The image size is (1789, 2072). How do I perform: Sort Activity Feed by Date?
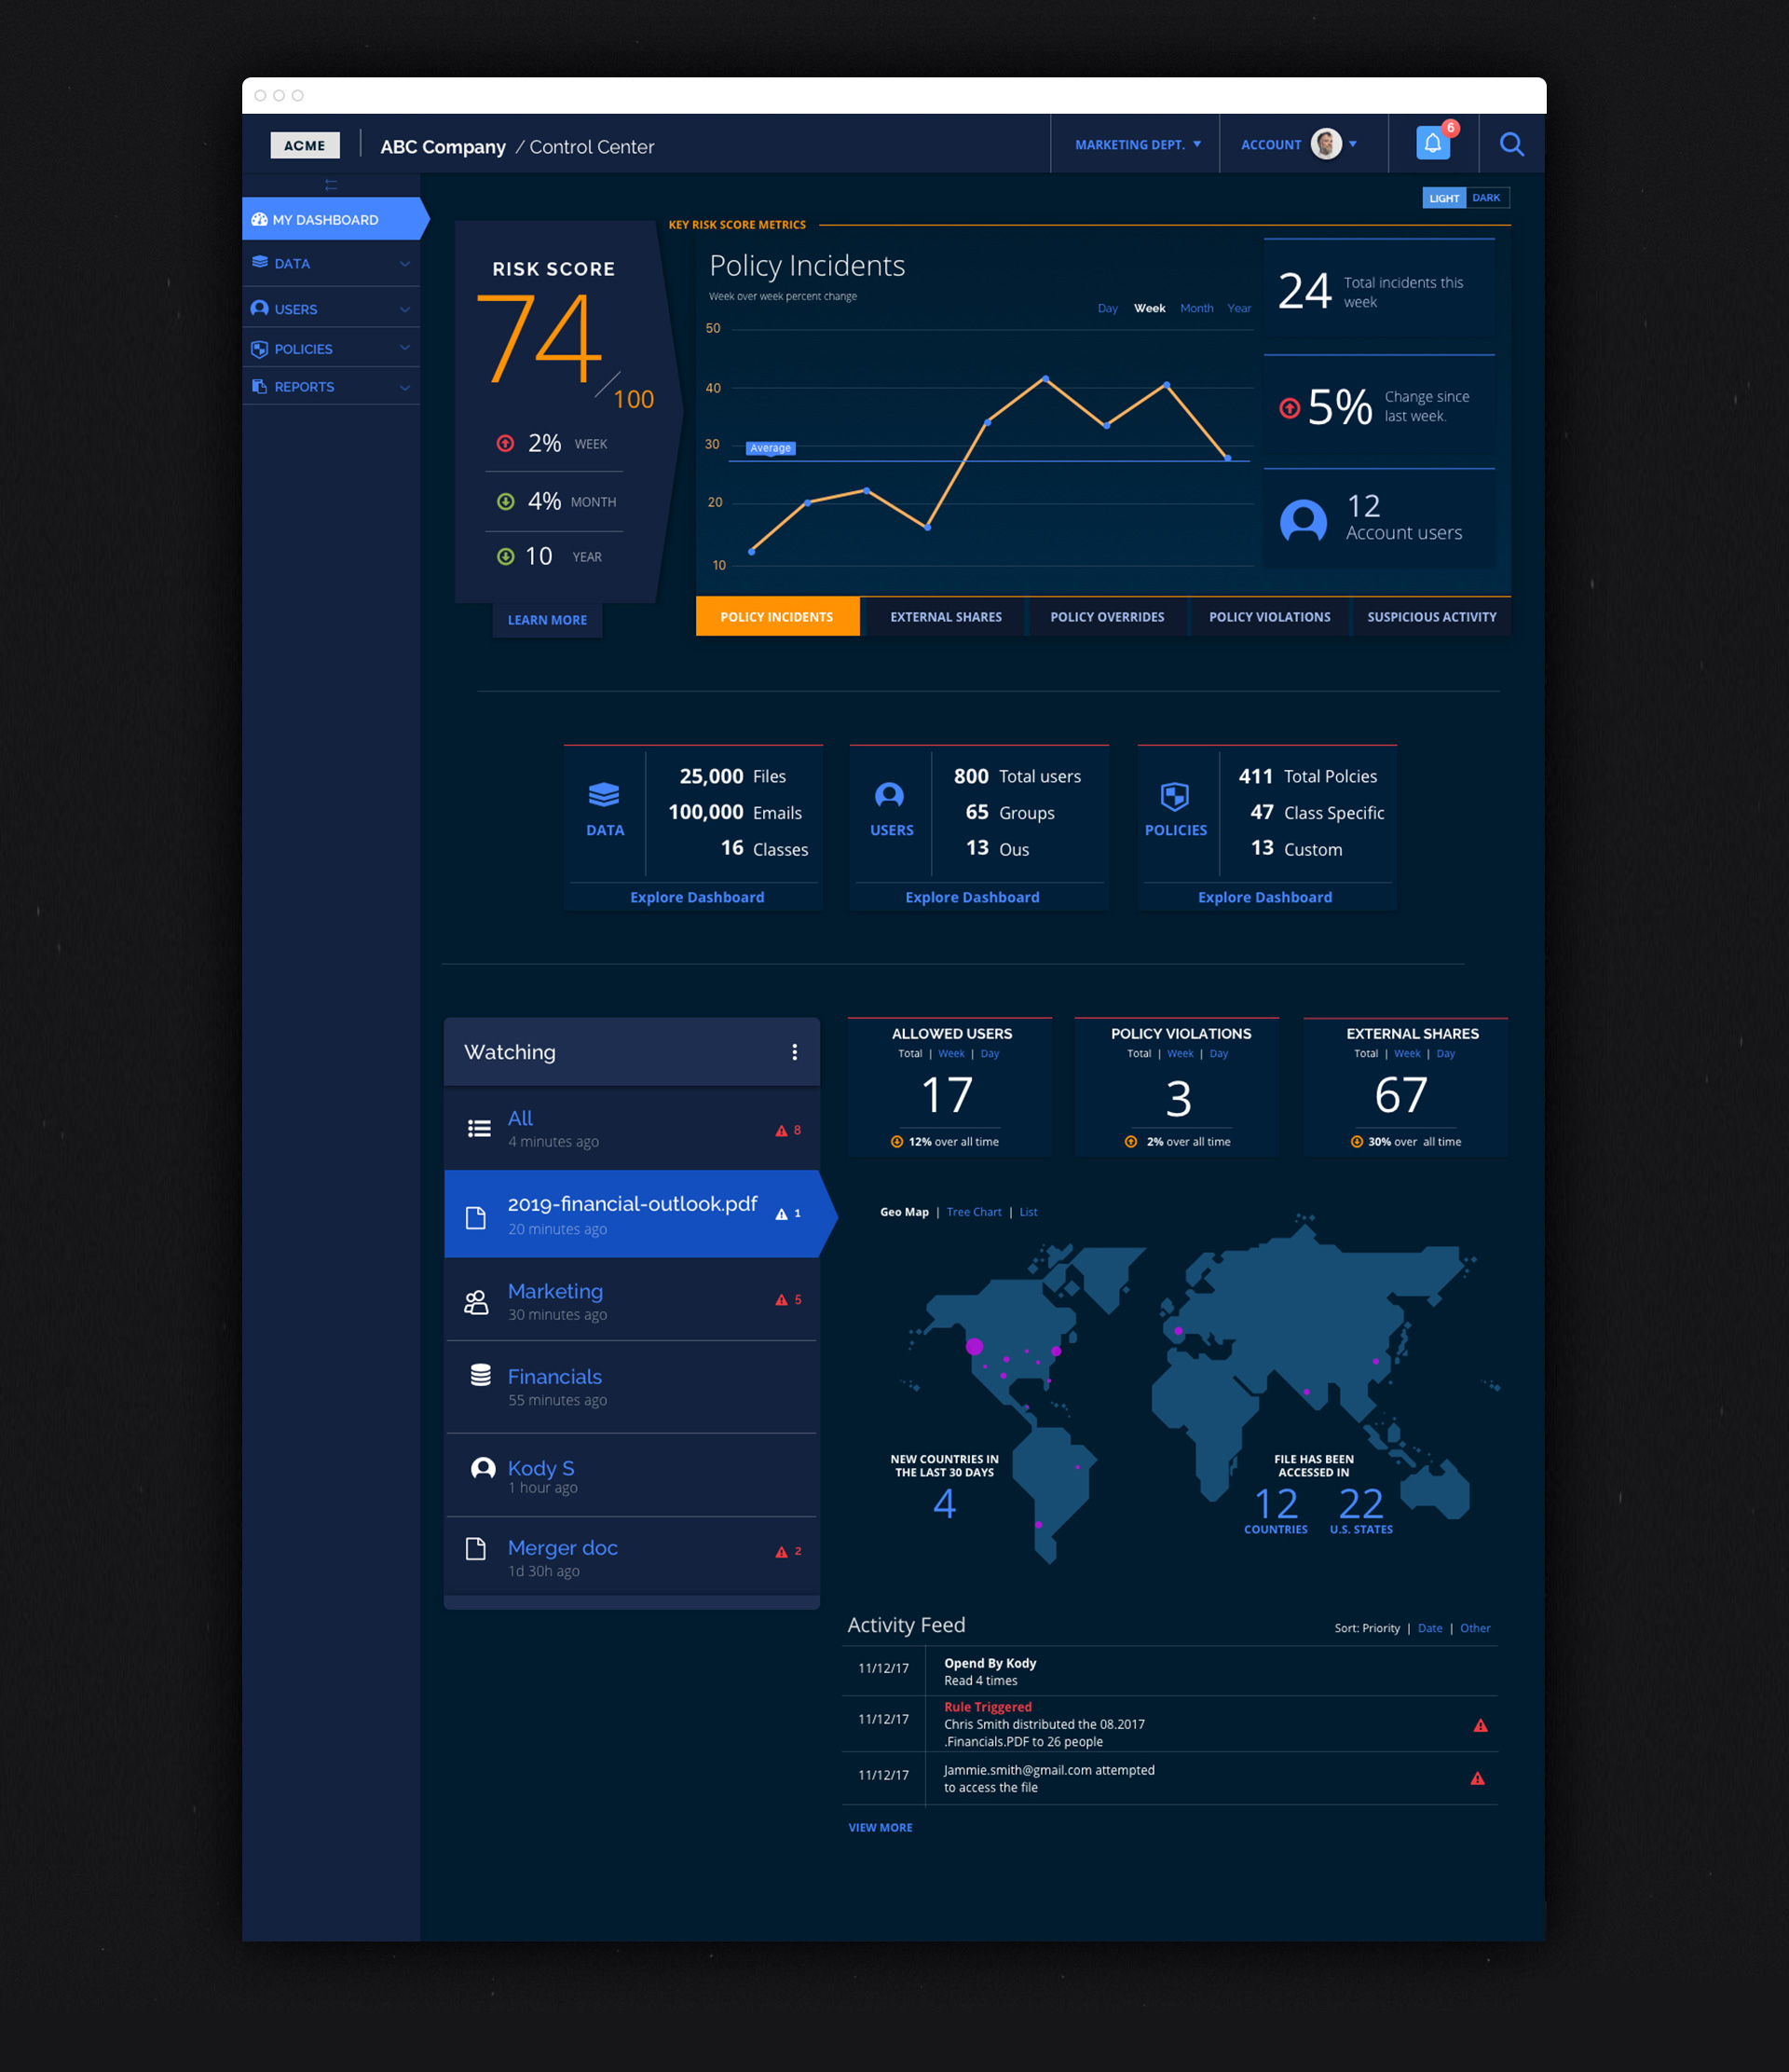click(x=1429, y=1628)
